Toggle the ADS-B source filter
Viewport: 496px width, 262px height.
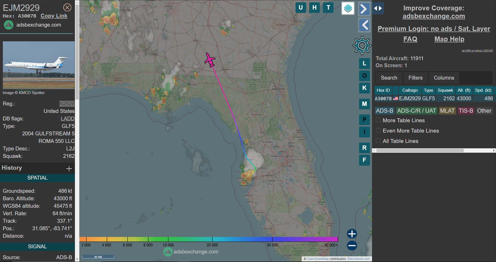pos(384,111)
